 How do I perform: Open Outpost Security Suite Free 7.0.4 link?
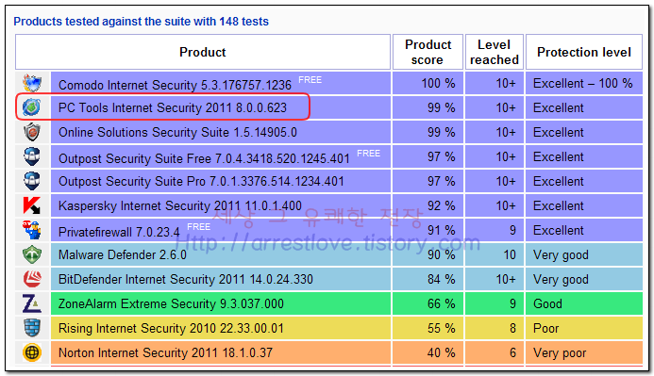(204, 158)
